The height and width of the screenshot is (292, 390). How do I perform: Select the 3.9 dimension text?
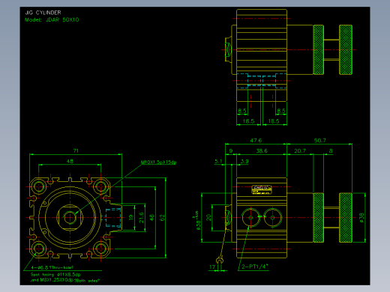244,161
